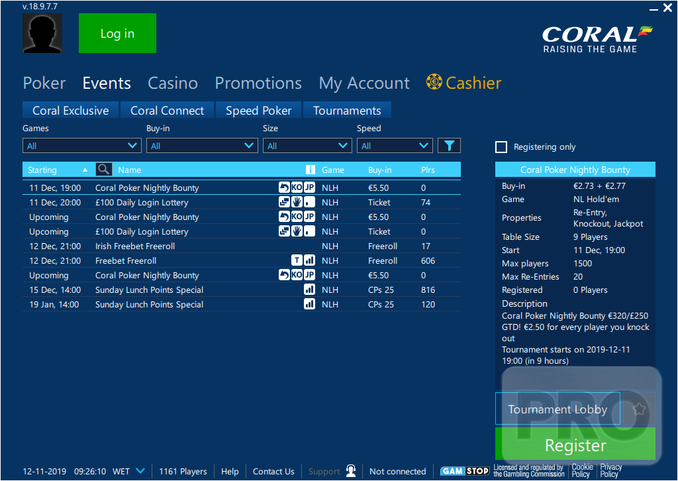The image size is (678, 481).
Task: Open the WET timezone dropdown chevron
Action: 140,470
